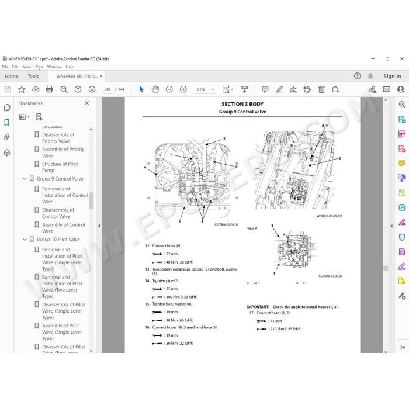The height and width of the screenshot is (409, 409).
Task: Open the Layers panel
Action: tap(7, 152)
